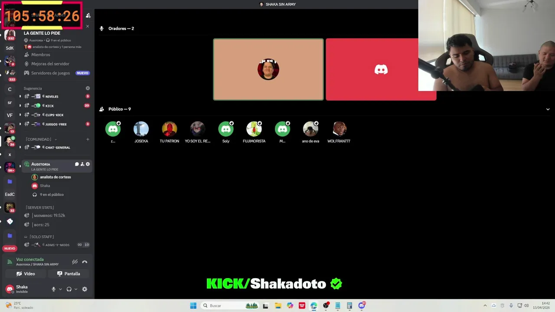This screenshot has height=312, width=555.
Task: Click the taskbar Buscar search box
Action: tap(231, 305)
